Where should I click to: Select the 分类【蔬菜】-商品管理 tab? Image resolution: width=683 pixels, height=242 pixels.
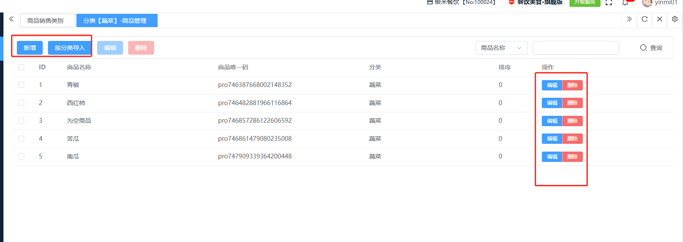coord(115,21)
